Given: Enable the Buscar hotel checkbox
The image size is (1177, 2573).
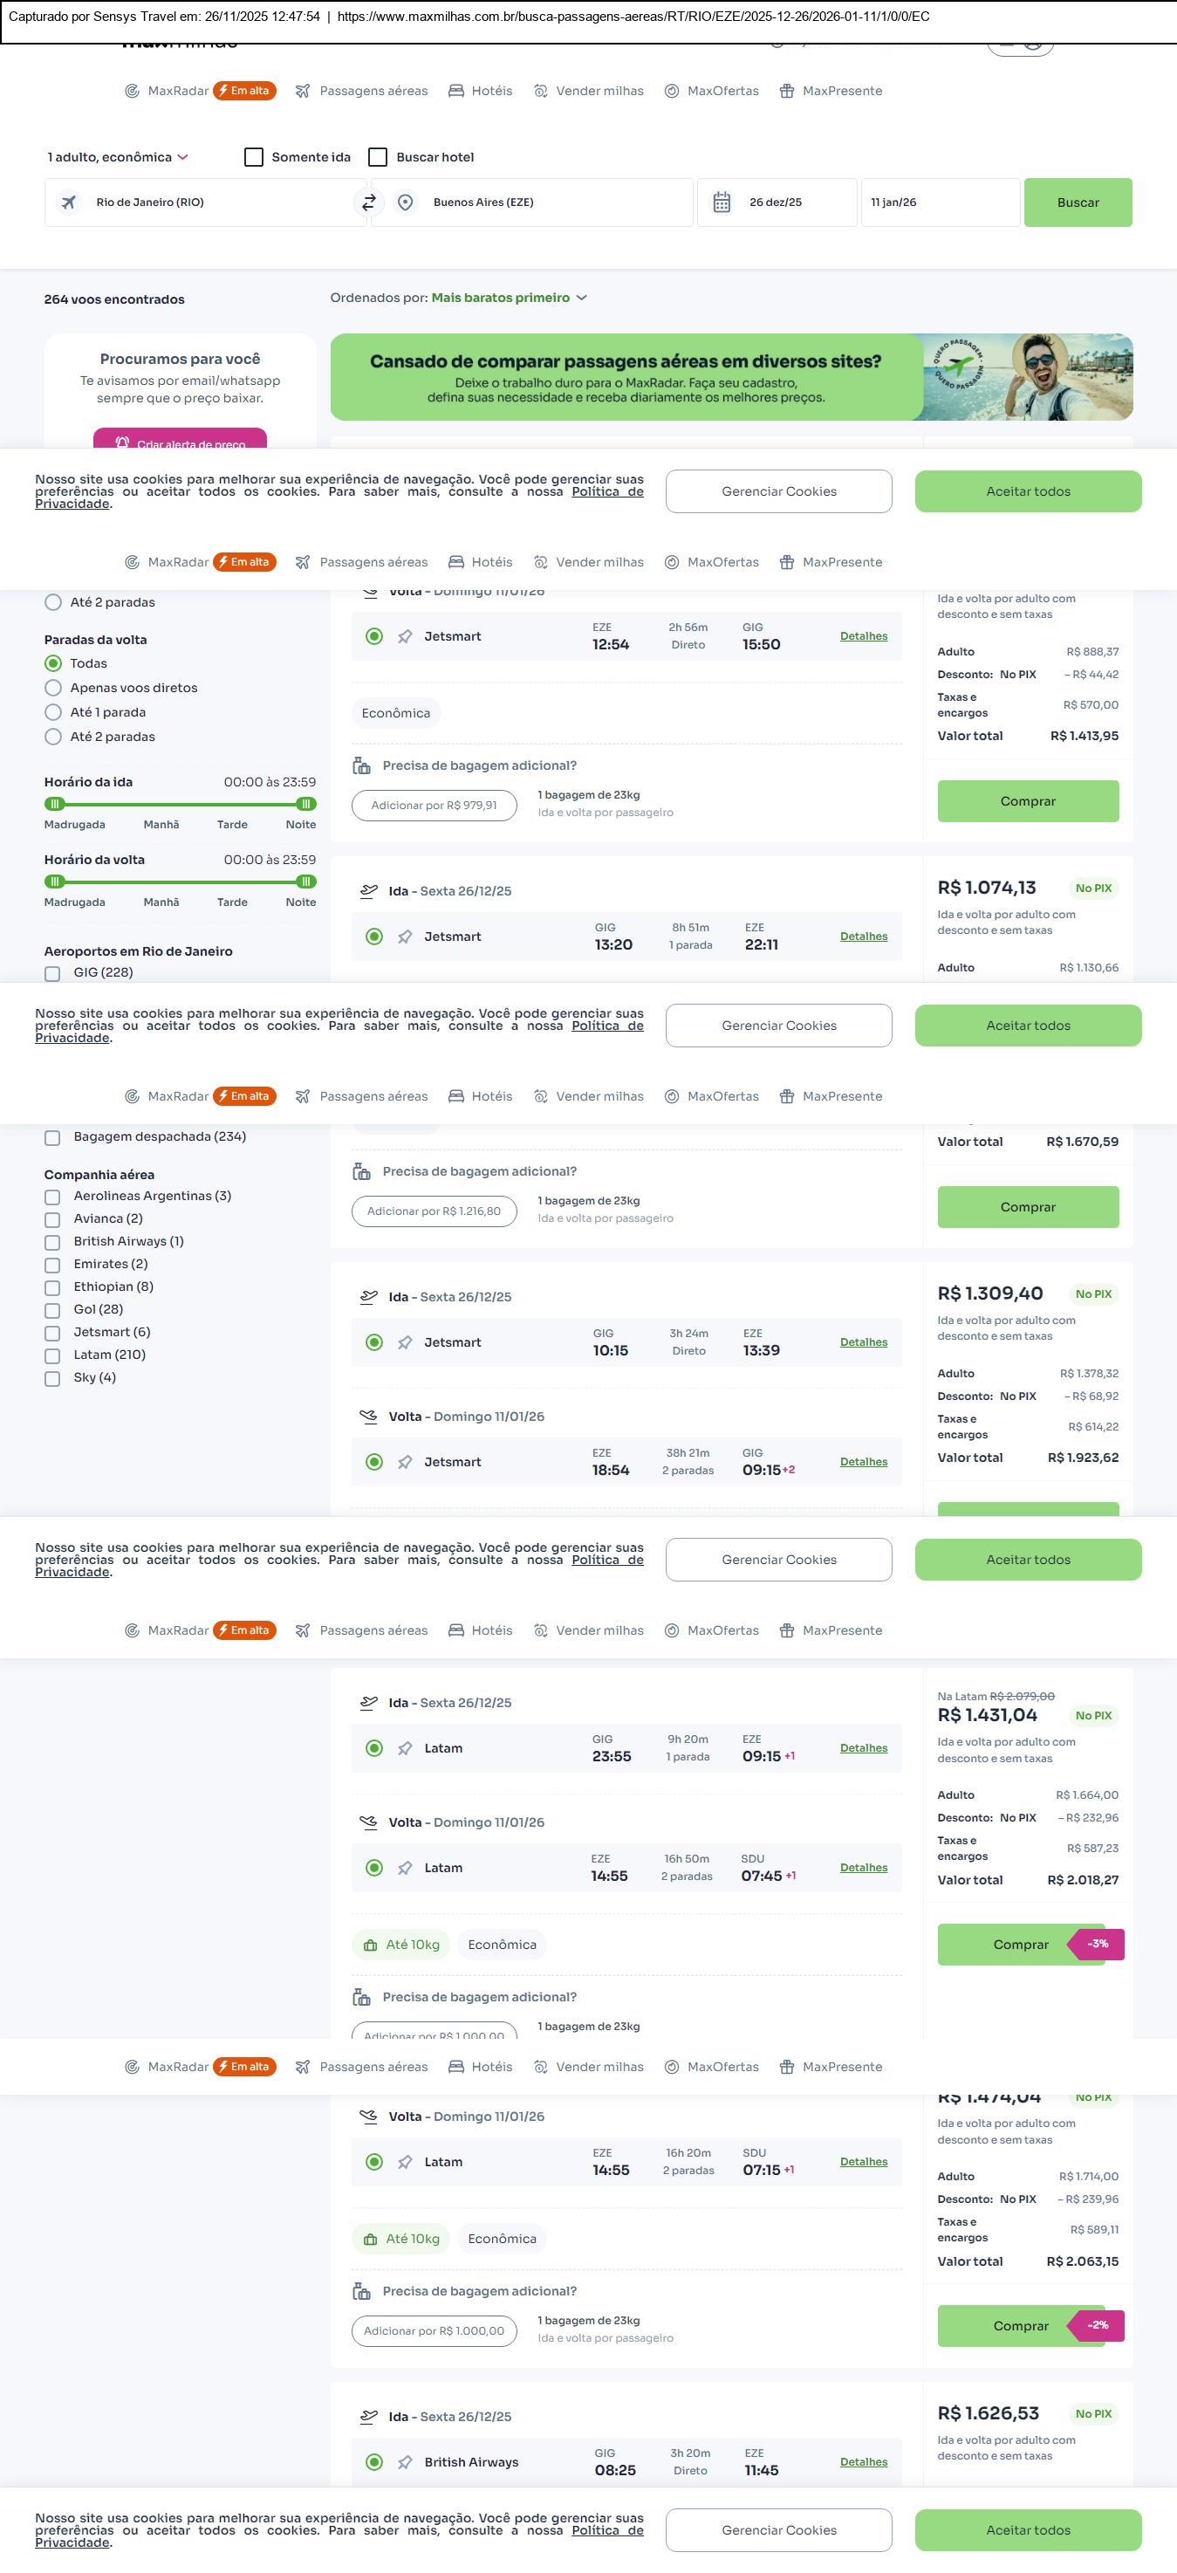Looking at the screenshot, I should pos(379,158).
